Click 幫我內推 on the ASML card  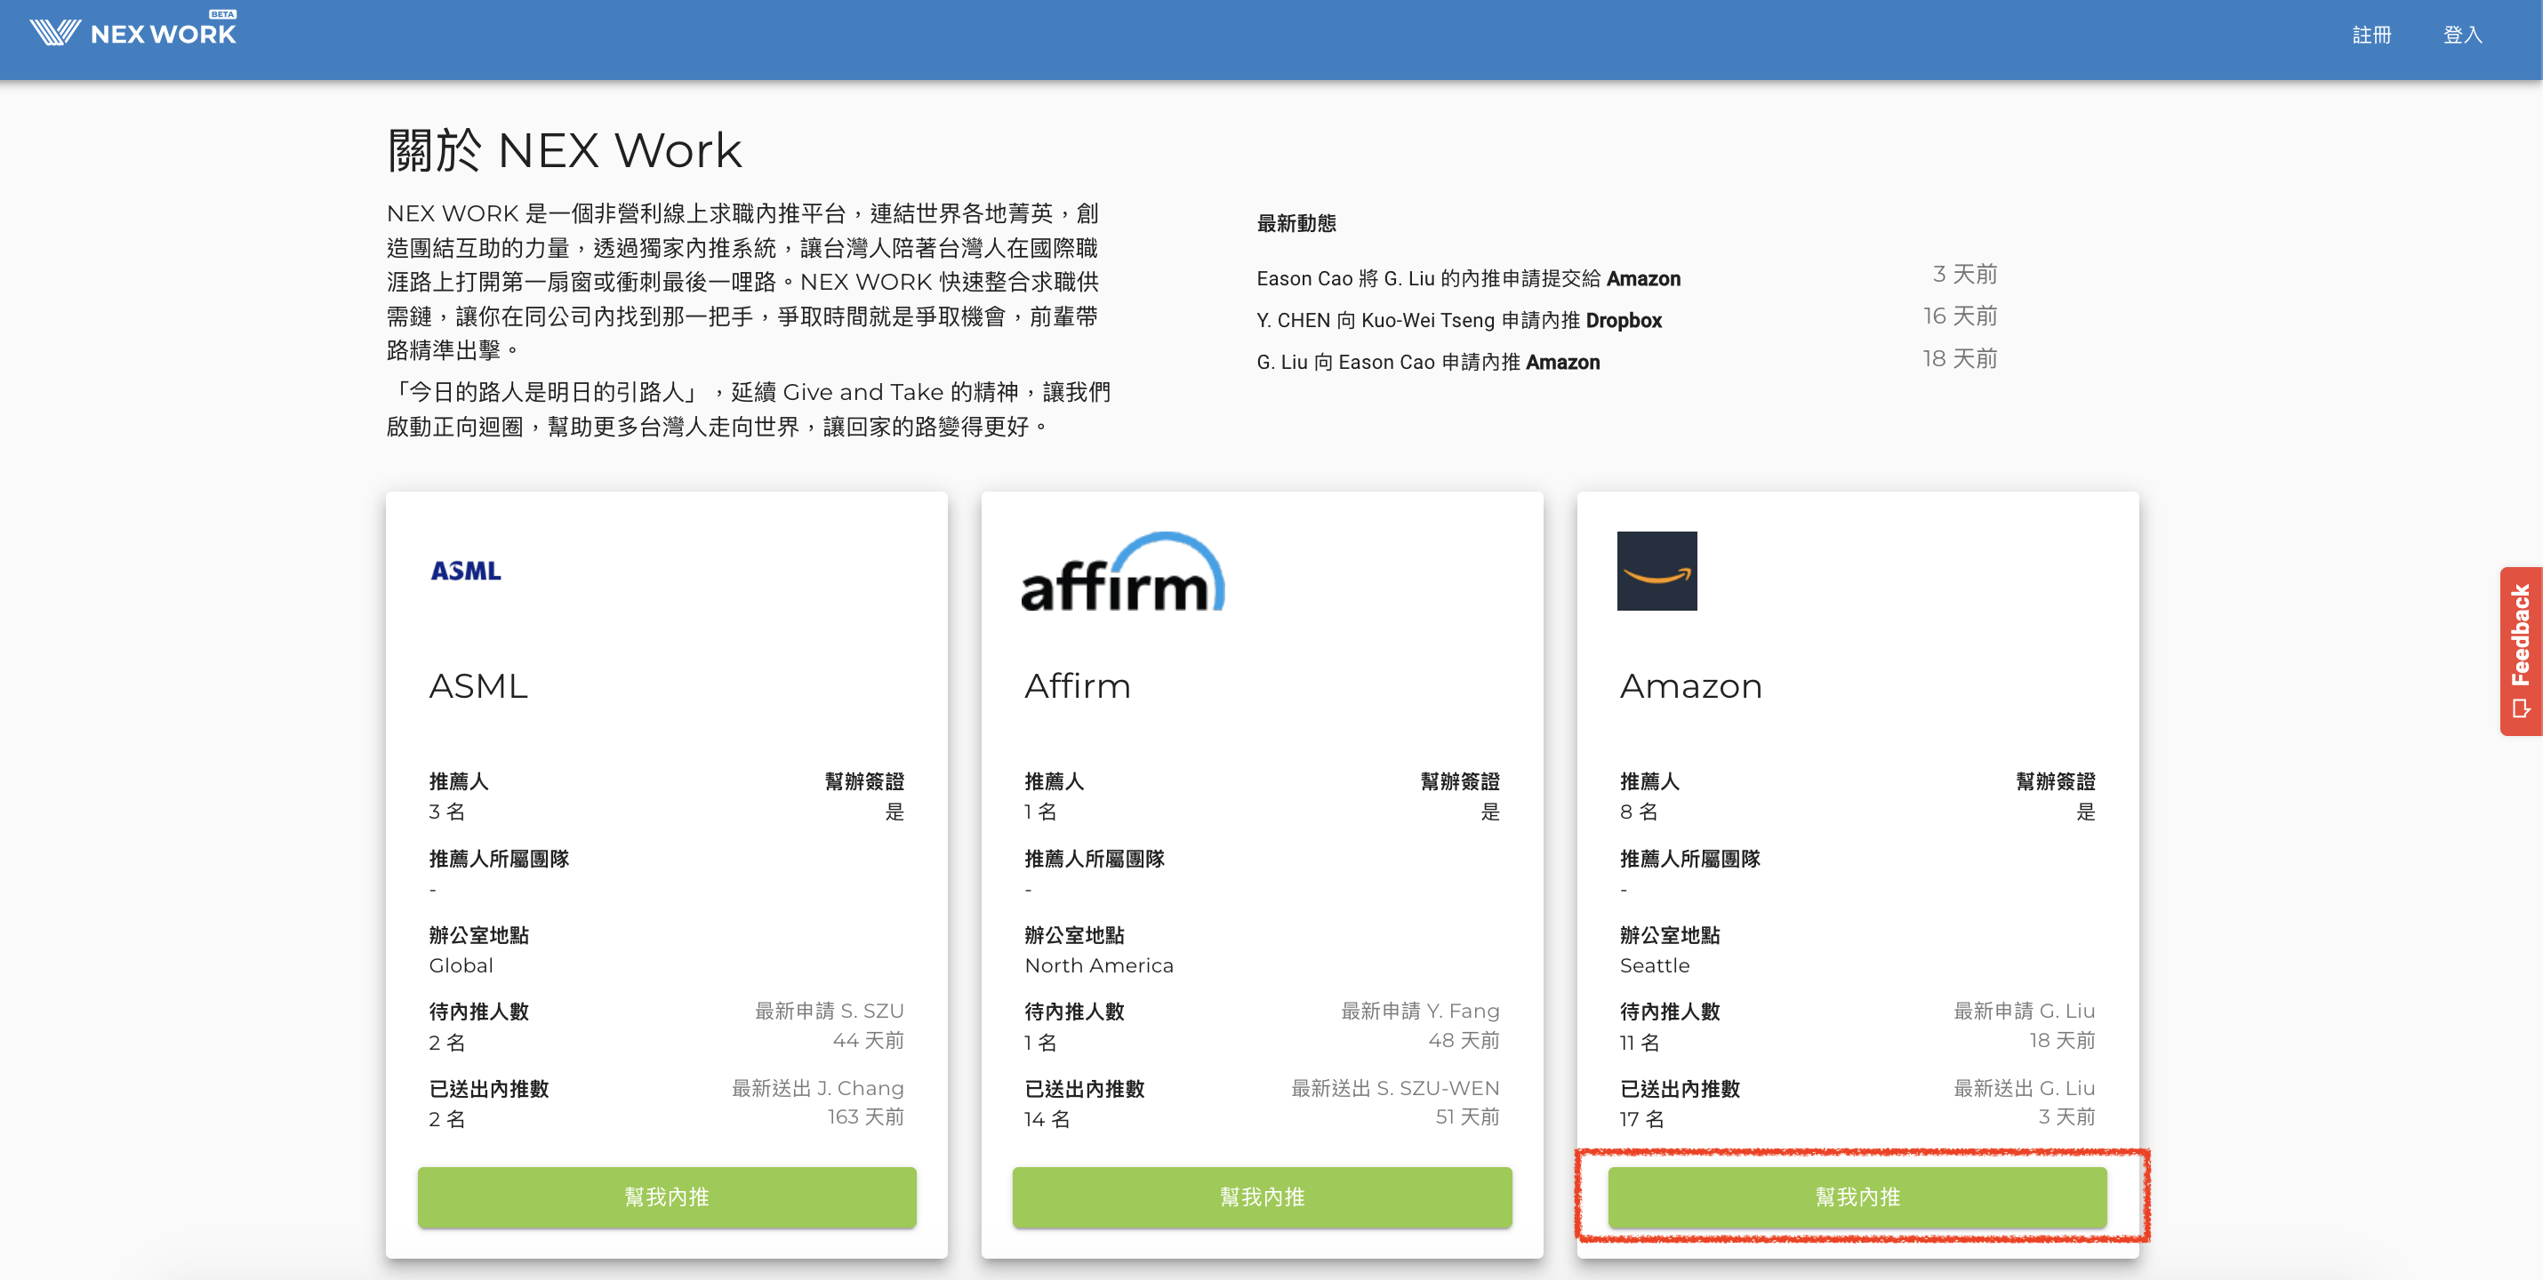coord(666,1197)
